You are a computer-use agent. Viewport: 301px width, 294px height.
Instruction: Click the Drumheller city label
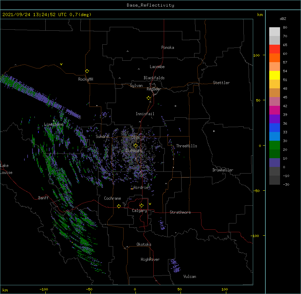223,170
